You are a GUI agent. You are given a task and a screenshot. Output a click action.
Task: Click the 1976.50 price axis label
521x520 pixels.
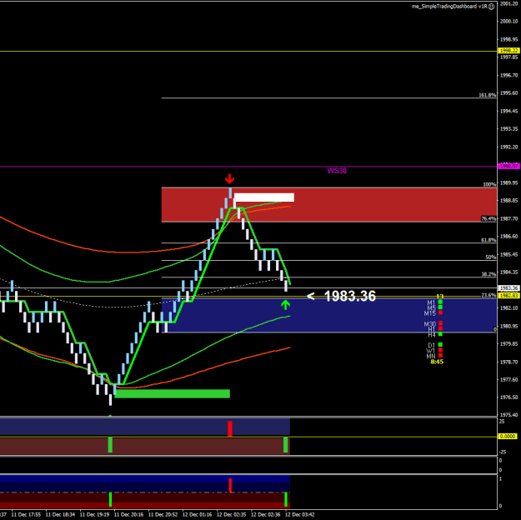click(x=508, y=397)
